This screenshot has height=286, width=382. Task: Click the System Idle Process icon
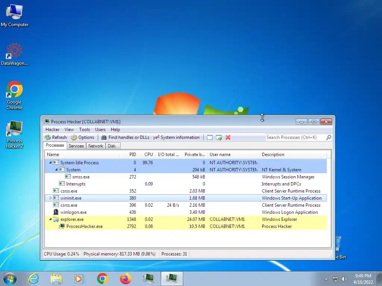pyautogui.click(x=56, y=162)
